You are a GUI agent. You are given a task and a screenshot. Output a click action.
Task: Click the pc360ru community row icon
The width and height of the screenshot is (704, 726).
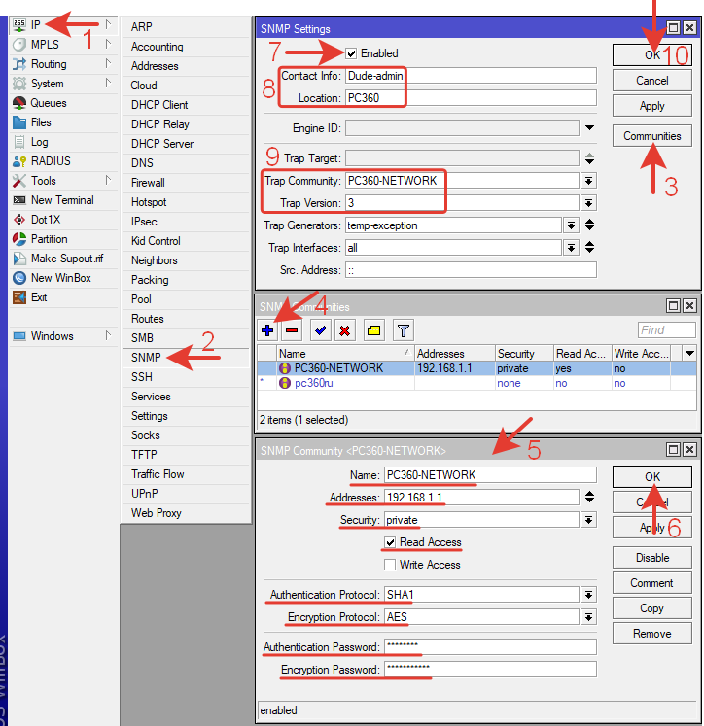[284, 383]
